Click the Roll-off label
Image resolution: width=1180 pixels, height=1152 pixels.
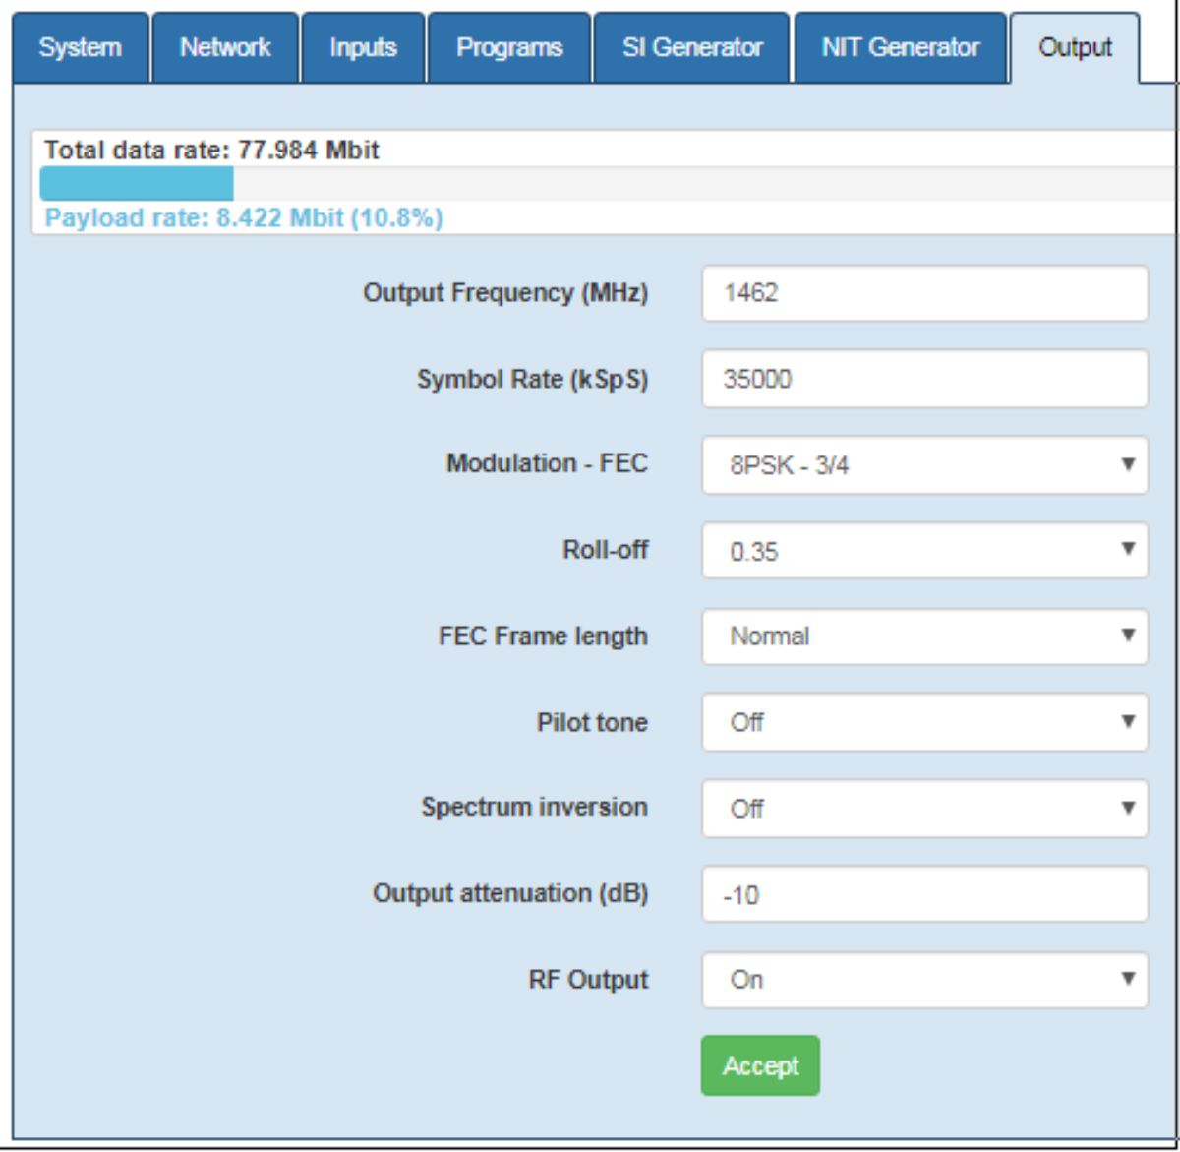pos(605,550)
